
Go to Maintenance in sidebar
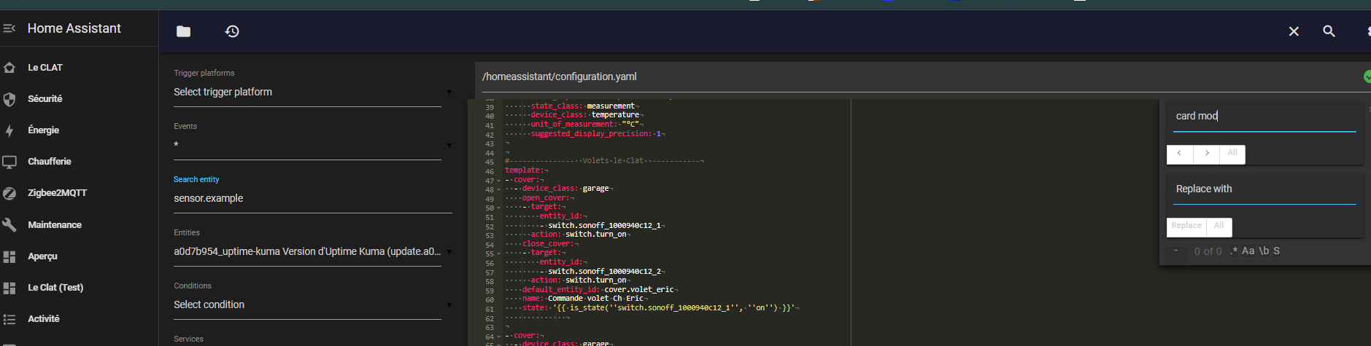[x=55, y=225]
